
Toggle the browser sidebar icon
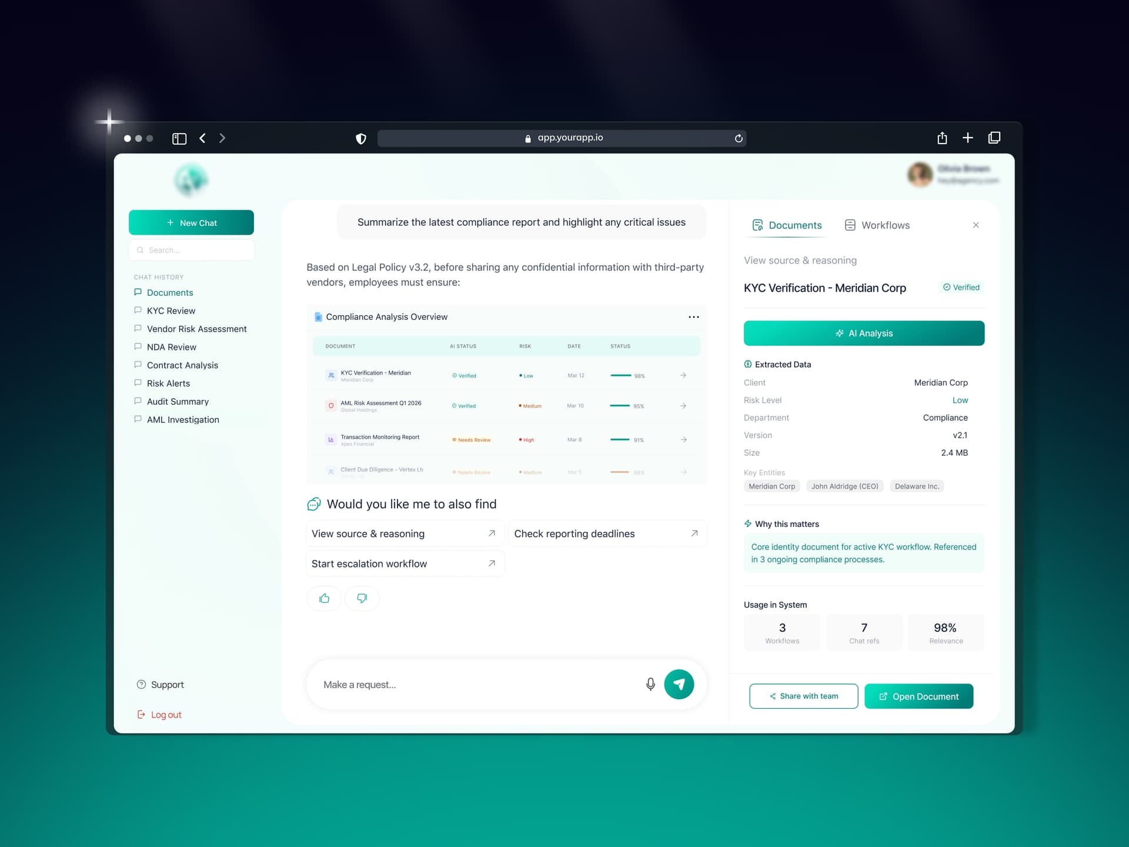(179, 138)
